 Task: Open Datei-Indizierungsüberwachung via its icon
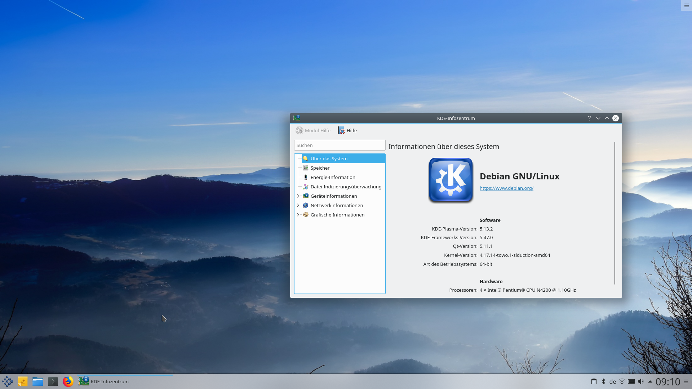tap(306, 187)
